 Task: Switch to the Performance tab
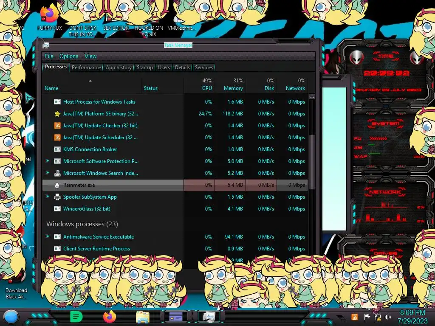coord(86,67)
